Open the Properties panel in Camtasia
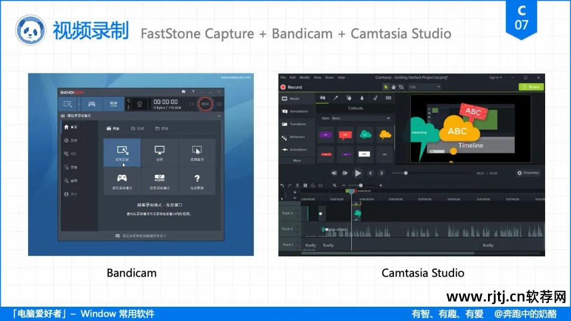Viewport: 571px width, 321px height. click(528, 173)
